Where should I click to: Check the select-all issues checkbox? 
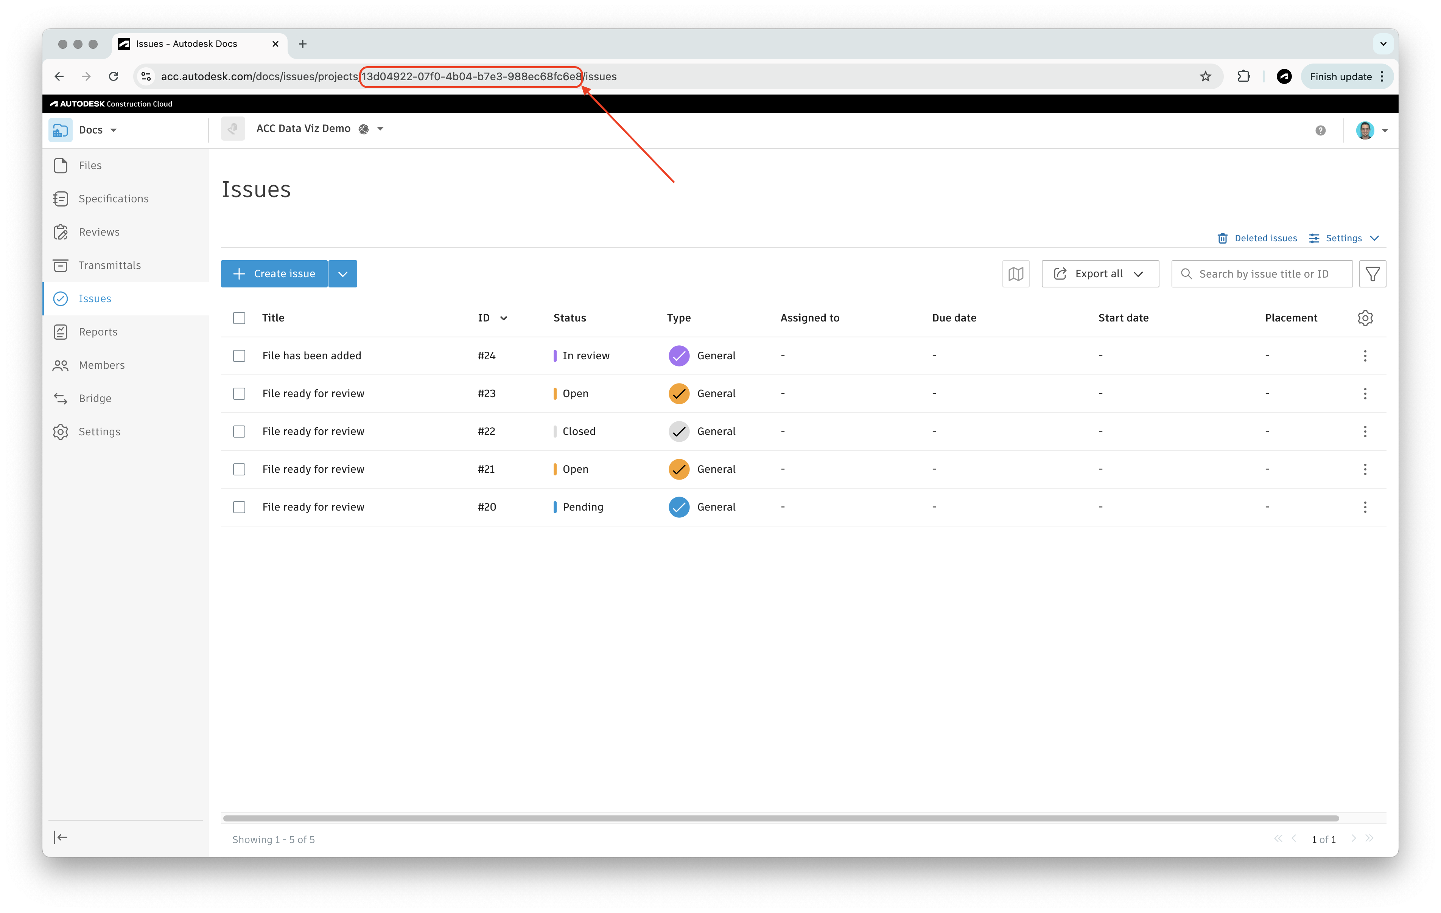point(239,318)
